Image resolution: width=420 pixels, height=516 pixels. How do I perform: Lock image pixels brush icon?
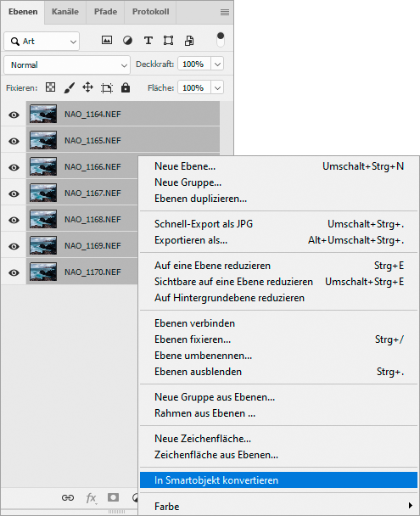click(x=69, y=87)
